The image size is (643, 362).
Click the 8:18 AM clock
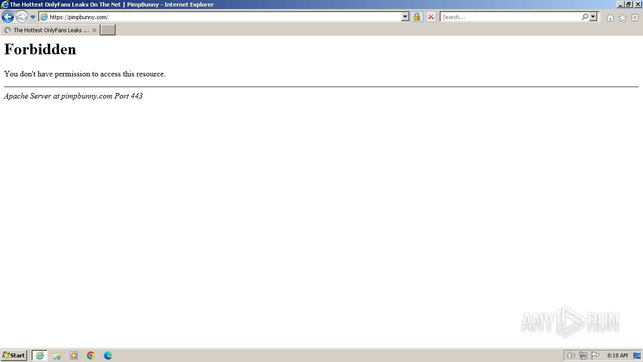pos(617,355)
